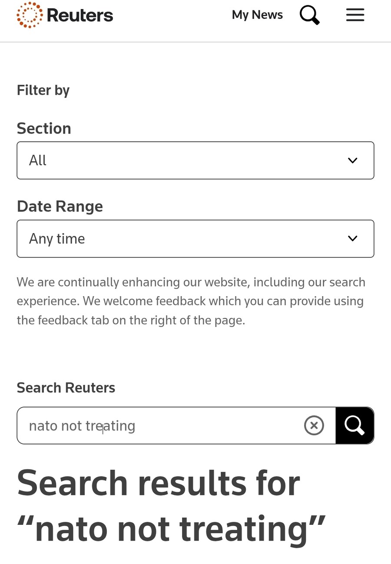Open the Date Range dropdown showing Any time
Screen dimensions: 391x564
195,239
